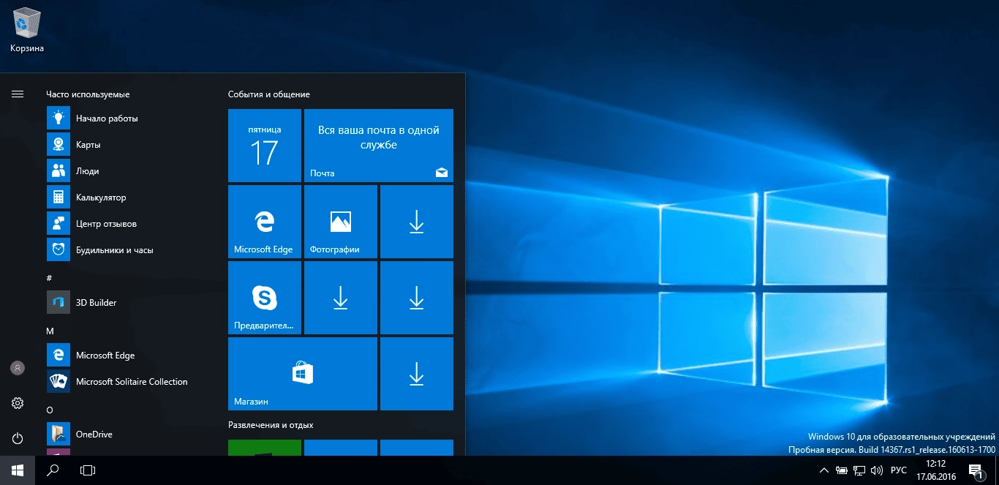Click the Развлечения и отдых group heading

coord(271,425)
